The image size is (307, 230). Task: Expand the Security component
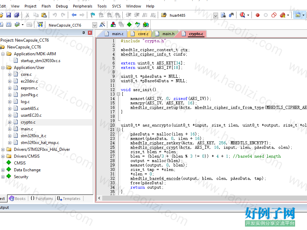pos(3,177)
